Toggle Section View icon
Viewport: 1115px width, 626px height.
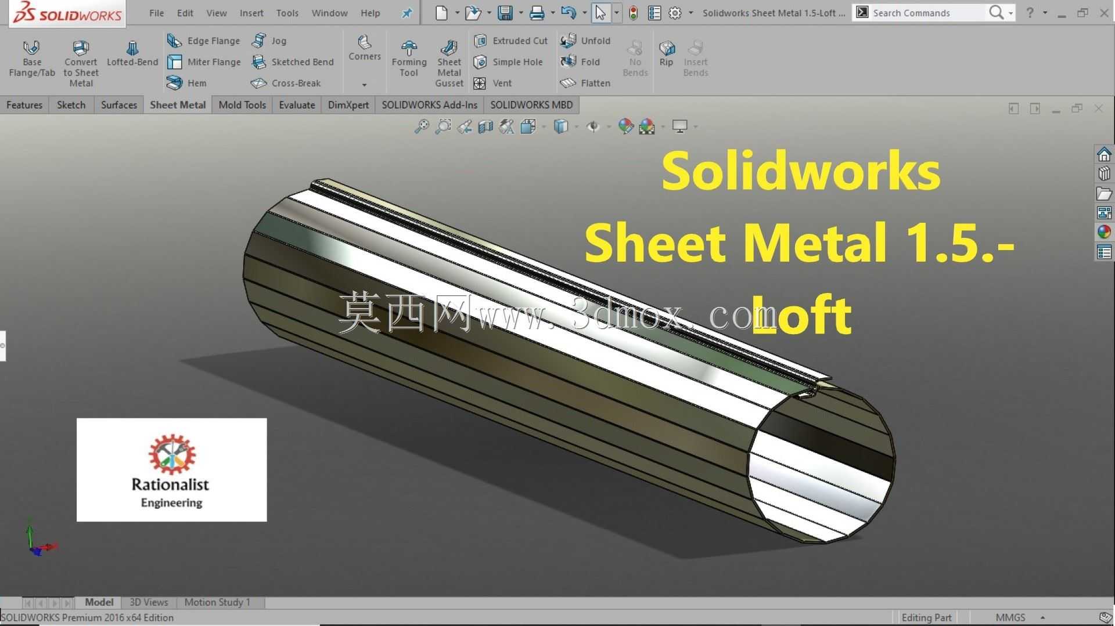[485, 126]
